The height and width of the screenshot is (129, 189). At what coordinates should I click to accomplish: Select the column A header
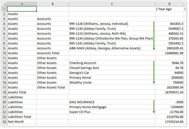[22, 4]
